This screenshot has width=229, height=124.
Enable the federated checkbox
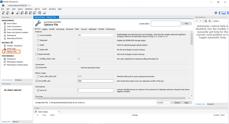click(38, 40)
